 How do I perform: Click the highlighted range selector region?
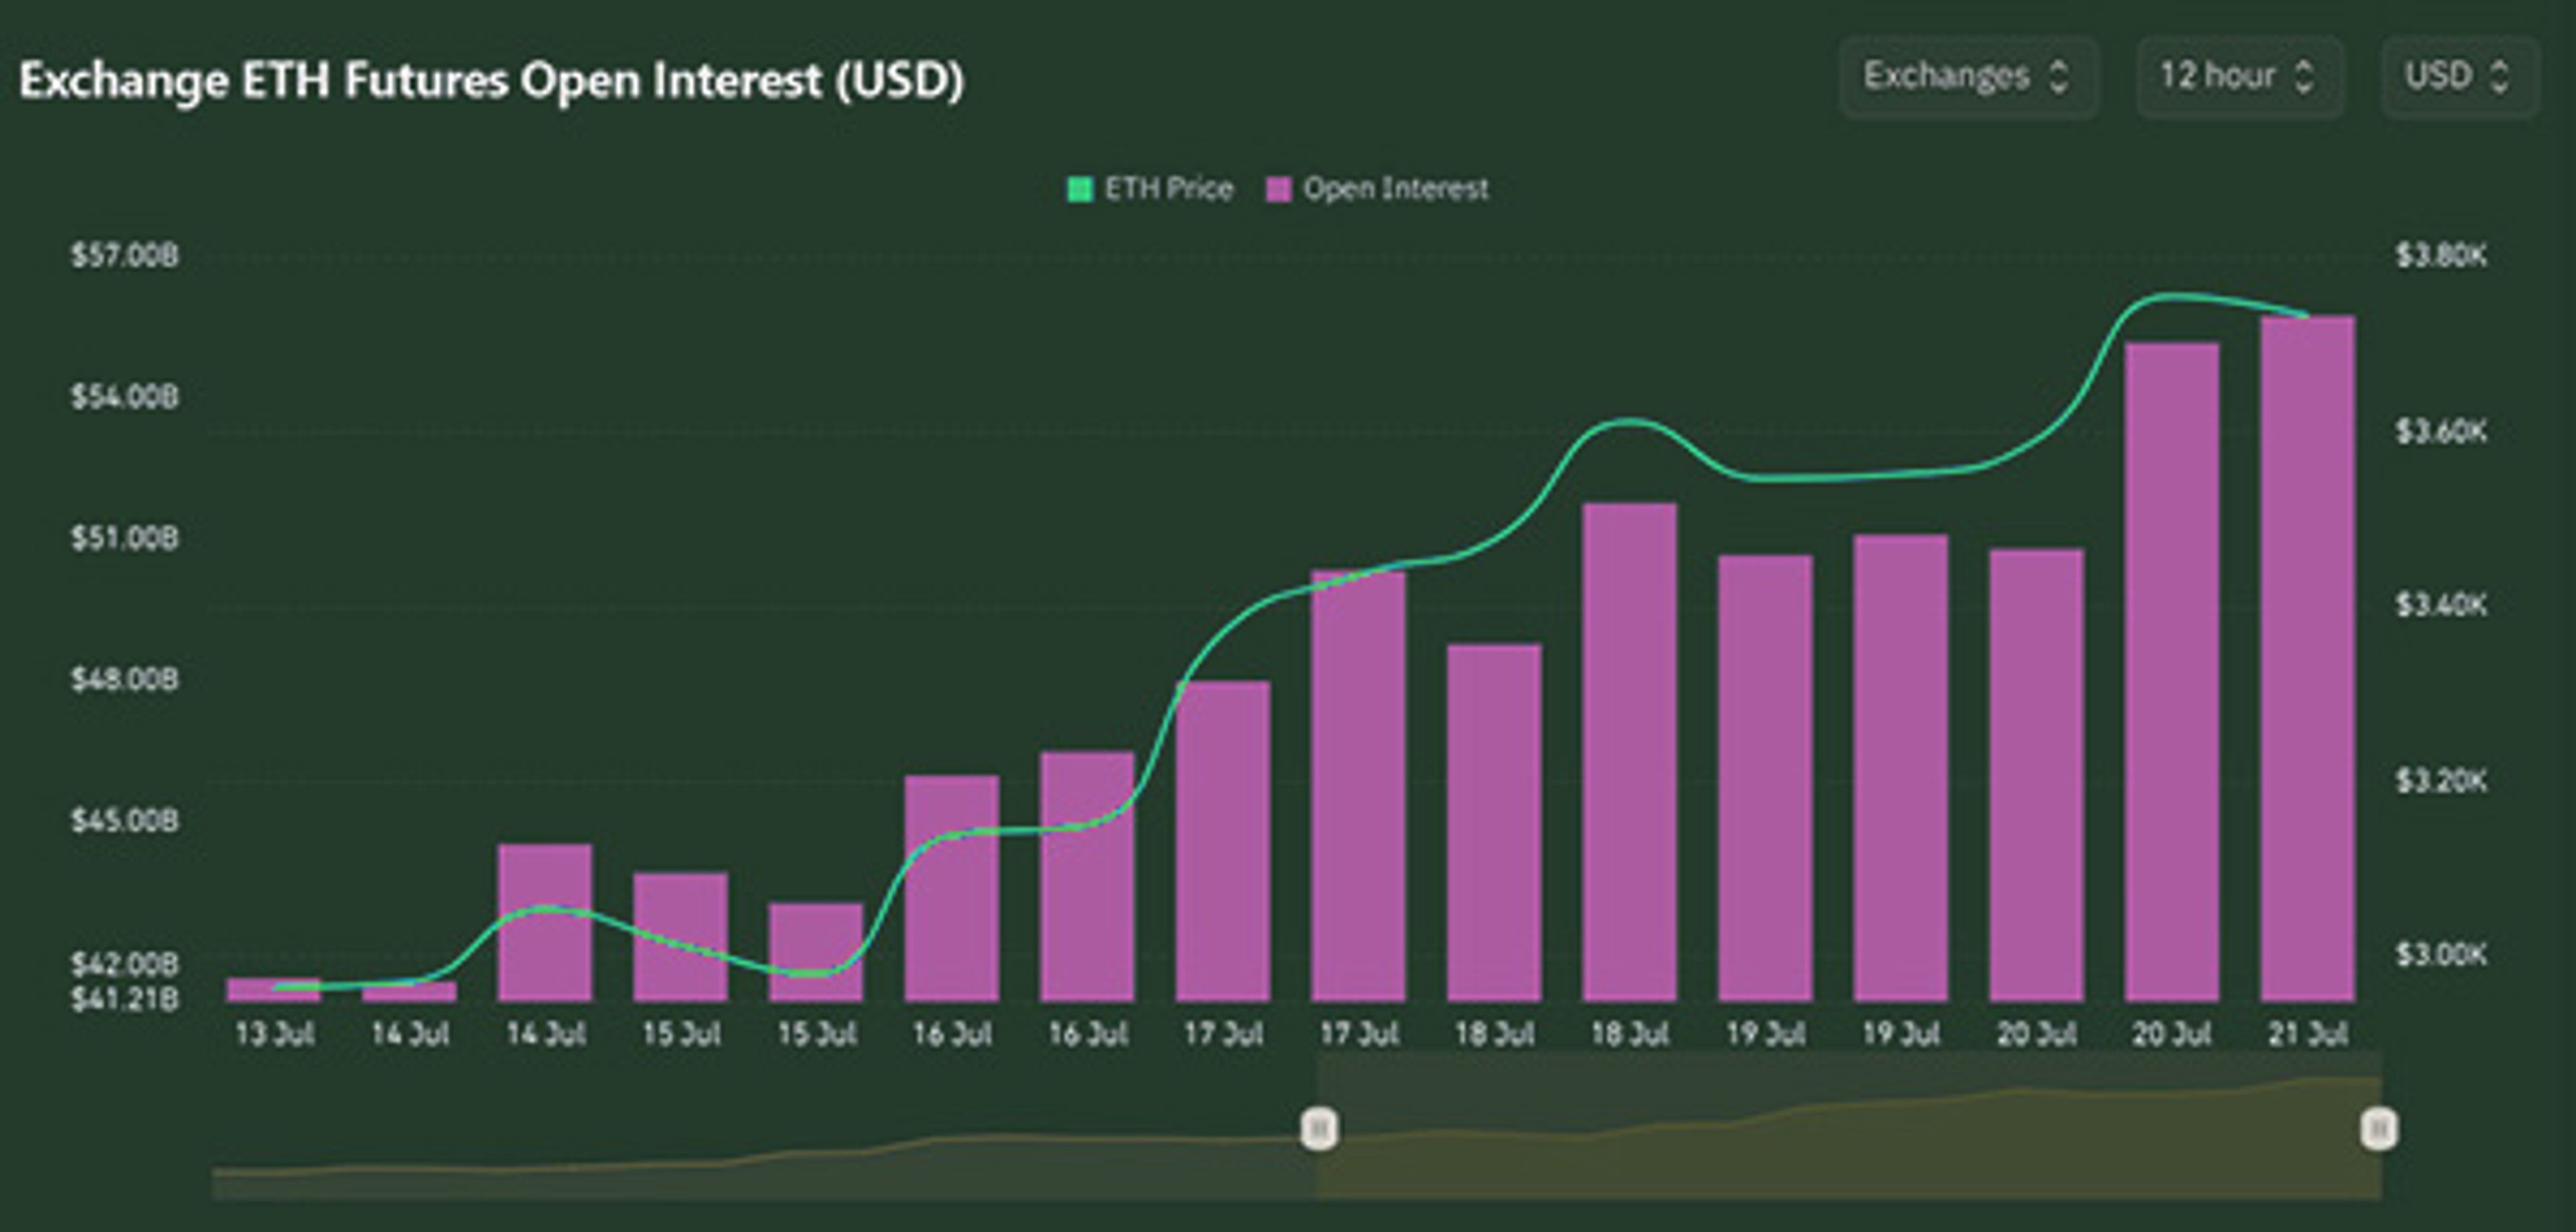(x=1850, y=1126)
